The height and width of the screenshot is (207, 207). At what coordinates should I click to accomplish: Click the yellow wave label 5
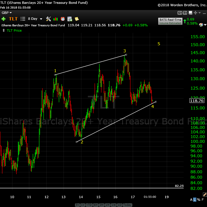click(x=159, y=44)
